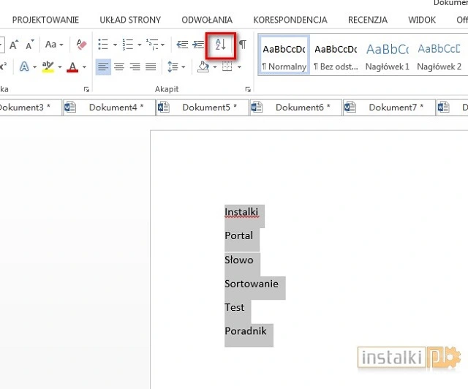Toggle center alignment
This screenshot has width=468, height=389.
119,67
